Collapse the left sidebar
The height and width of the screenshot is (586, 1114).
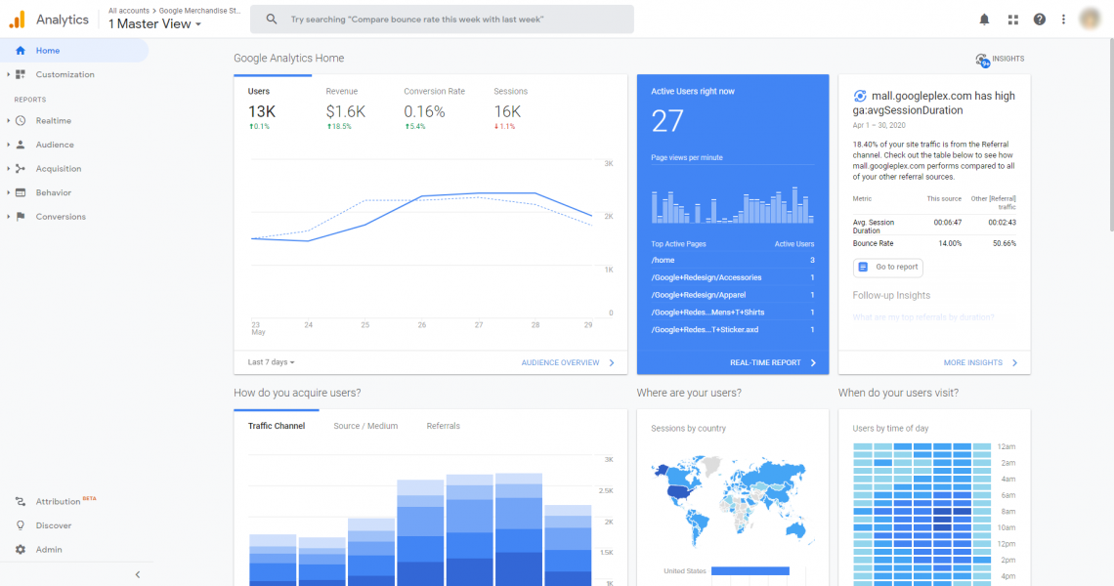tap(137, 574)
